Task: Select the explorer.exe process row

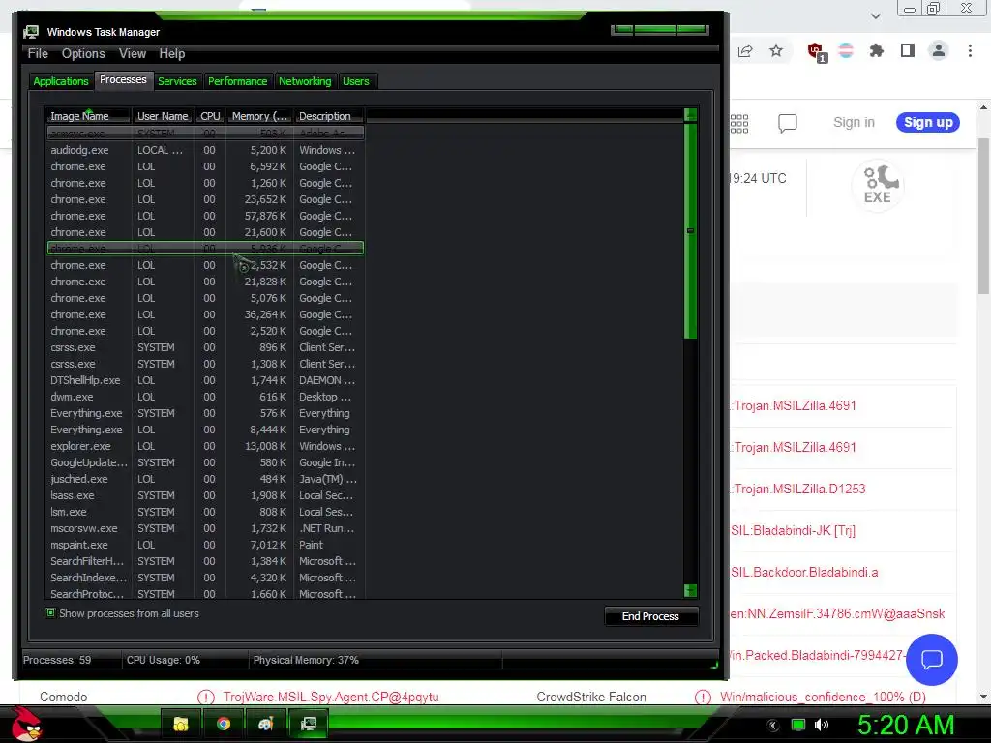Action: 205,446
